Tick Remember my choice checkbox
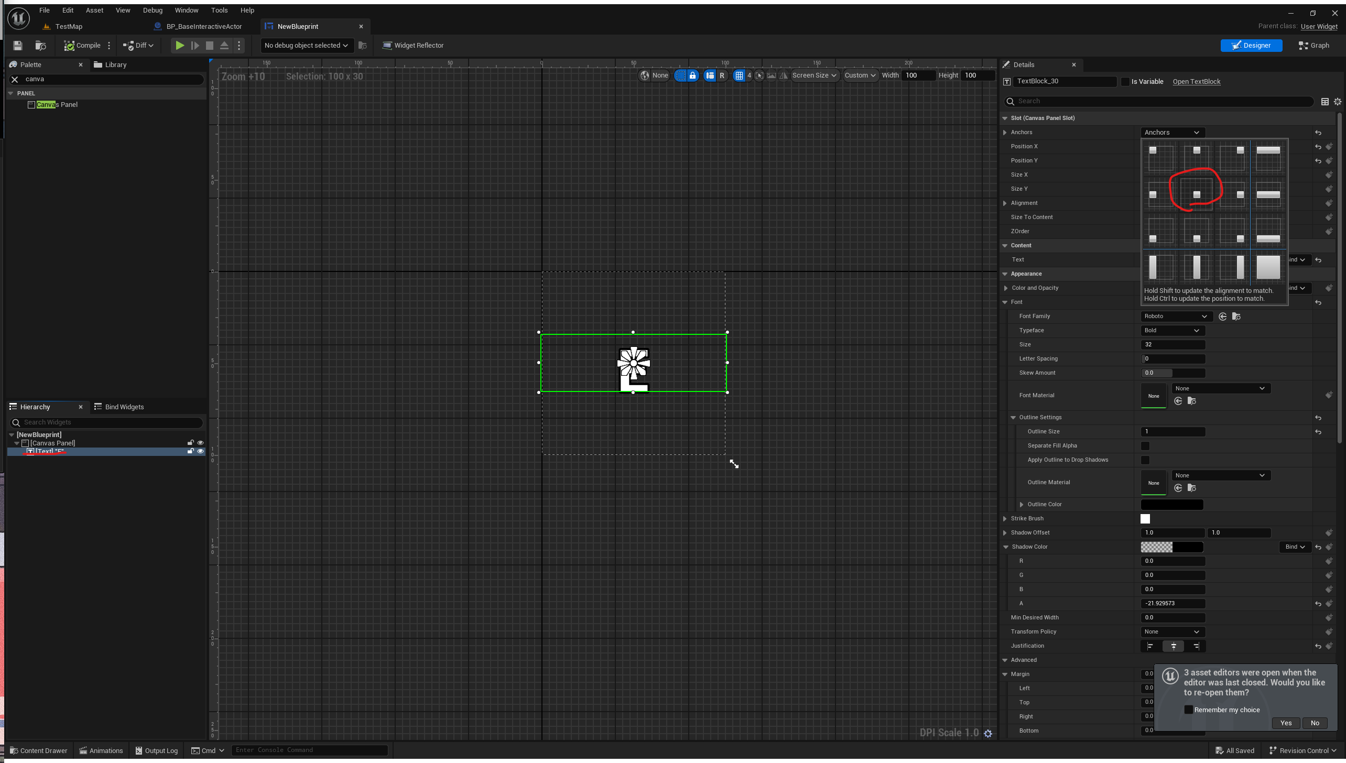1346x763 pixels. pyautogui.click(x=1189, y=710)
